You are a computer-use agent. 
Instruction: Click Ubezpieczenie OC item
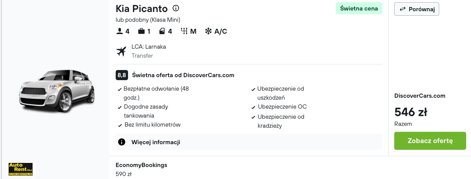282,107
